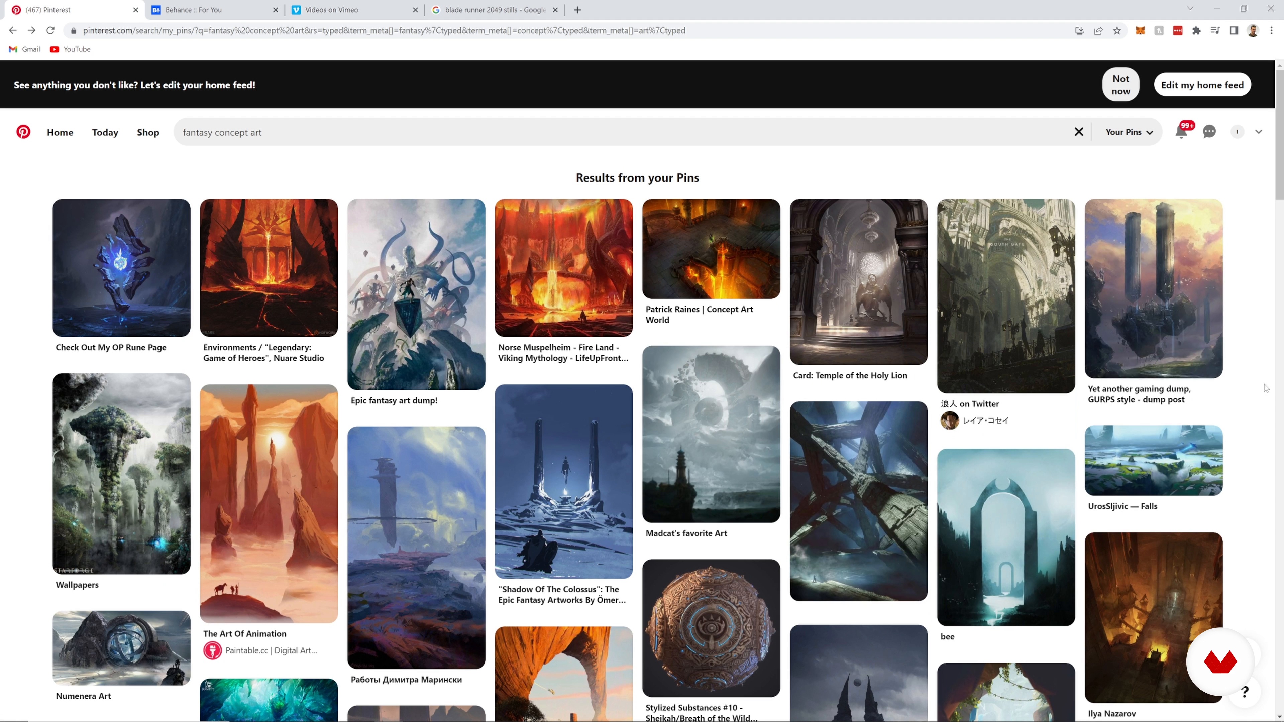Expand the accounts chevron next to avatar
Screen dimensions: 1284x722
coord(1259,132)
